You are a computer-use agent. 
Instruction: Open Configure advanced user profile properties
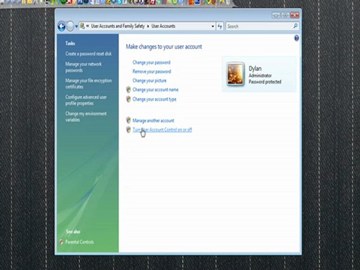86,100
